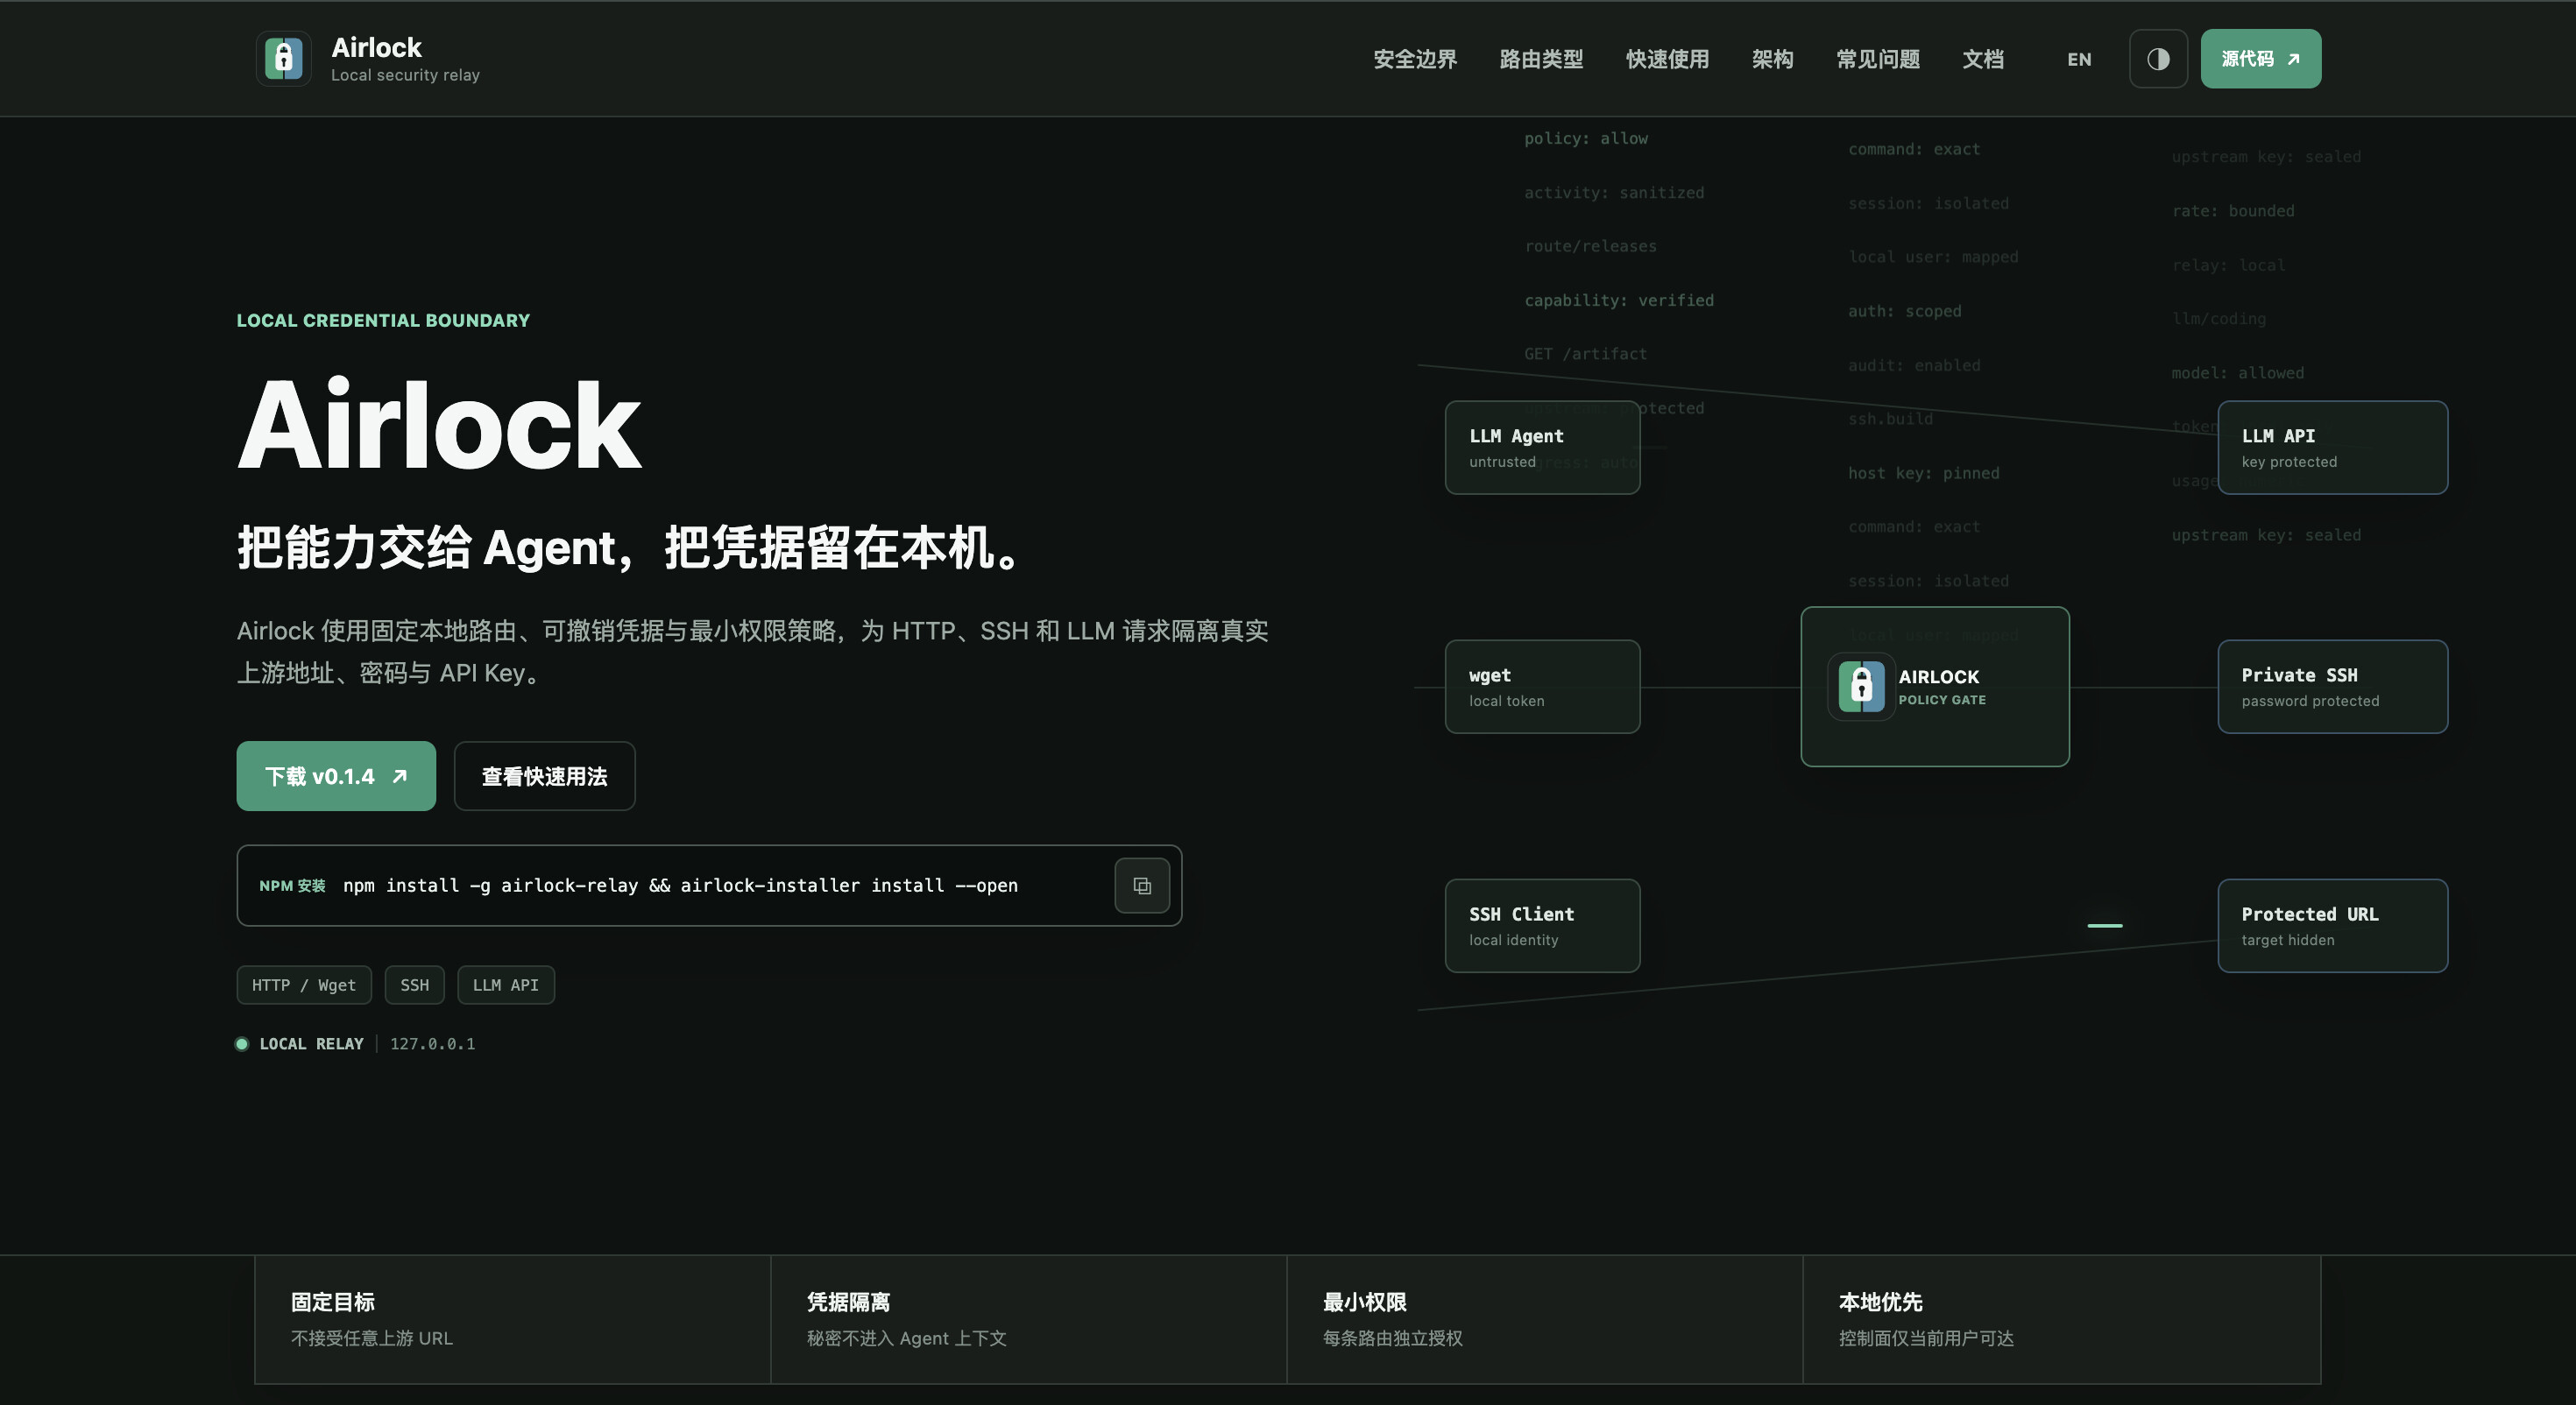This screenshot has width=2576, height=1405.
Task: Go to 路由类型 in the navigation
Action: (1541, 59)
